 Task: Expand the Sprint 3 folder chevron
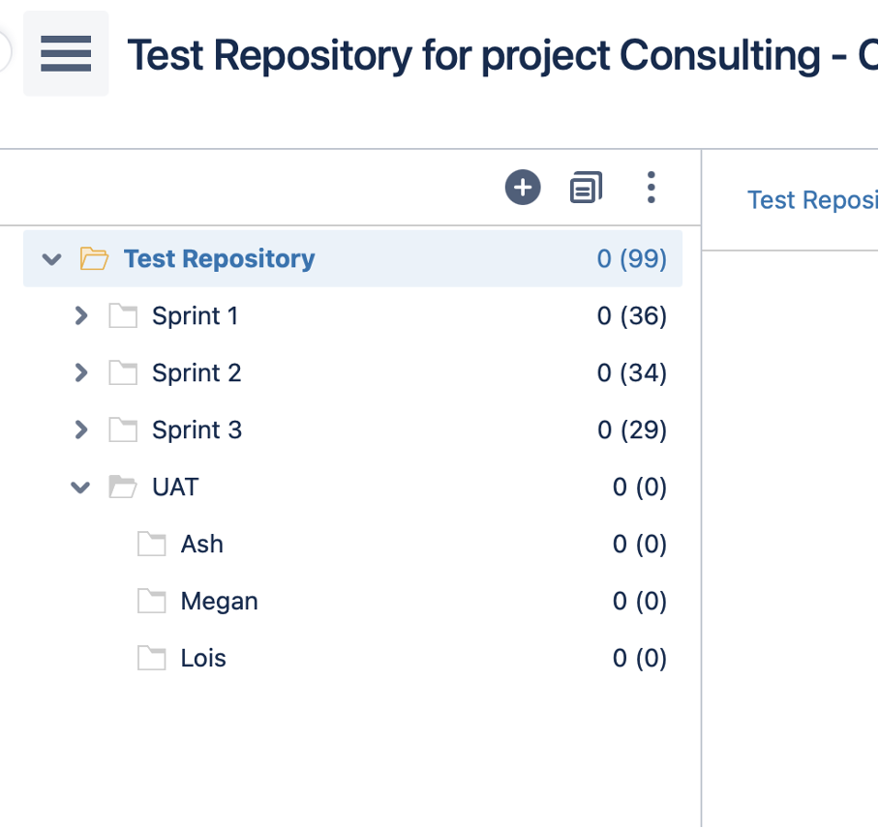point(81,430)
